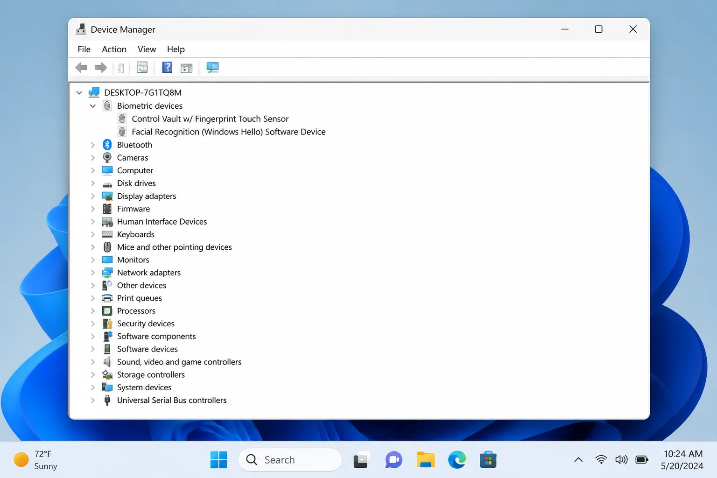This screenshot has width=717, height=478.
Task: Open the Help menu
Action: coord(176,49)
